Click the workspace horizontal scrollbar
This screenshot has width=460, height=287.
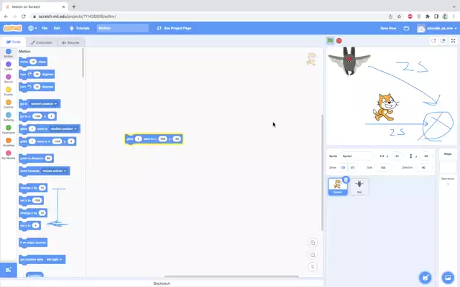point(231,276)
